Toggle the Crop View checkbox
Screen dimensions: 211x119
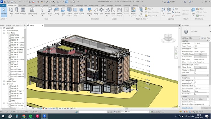pyautogui.click(x=195, y=78)
